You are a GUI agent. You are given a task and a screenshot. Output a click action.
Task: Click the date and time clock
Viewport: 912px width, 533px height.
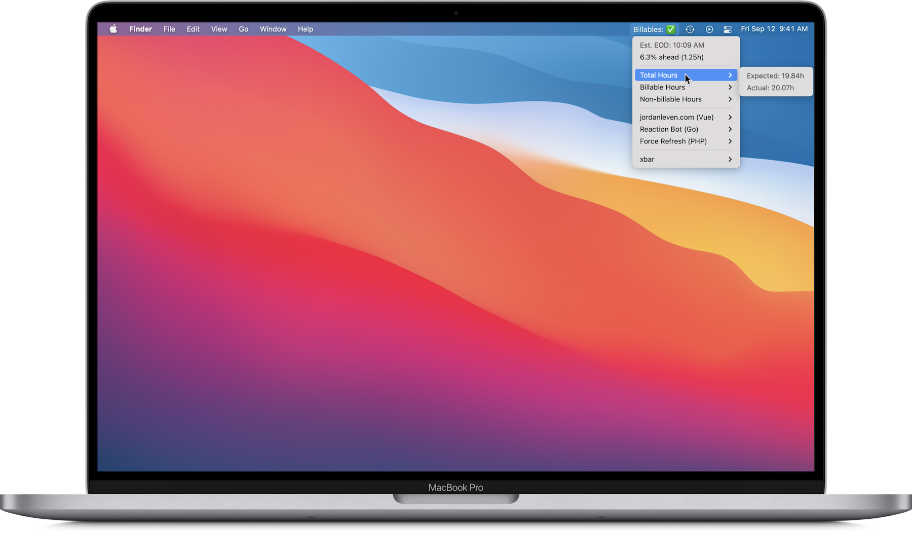pos(774,29)
